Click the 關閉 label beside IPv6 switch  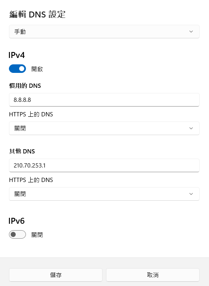pos(37,235)
